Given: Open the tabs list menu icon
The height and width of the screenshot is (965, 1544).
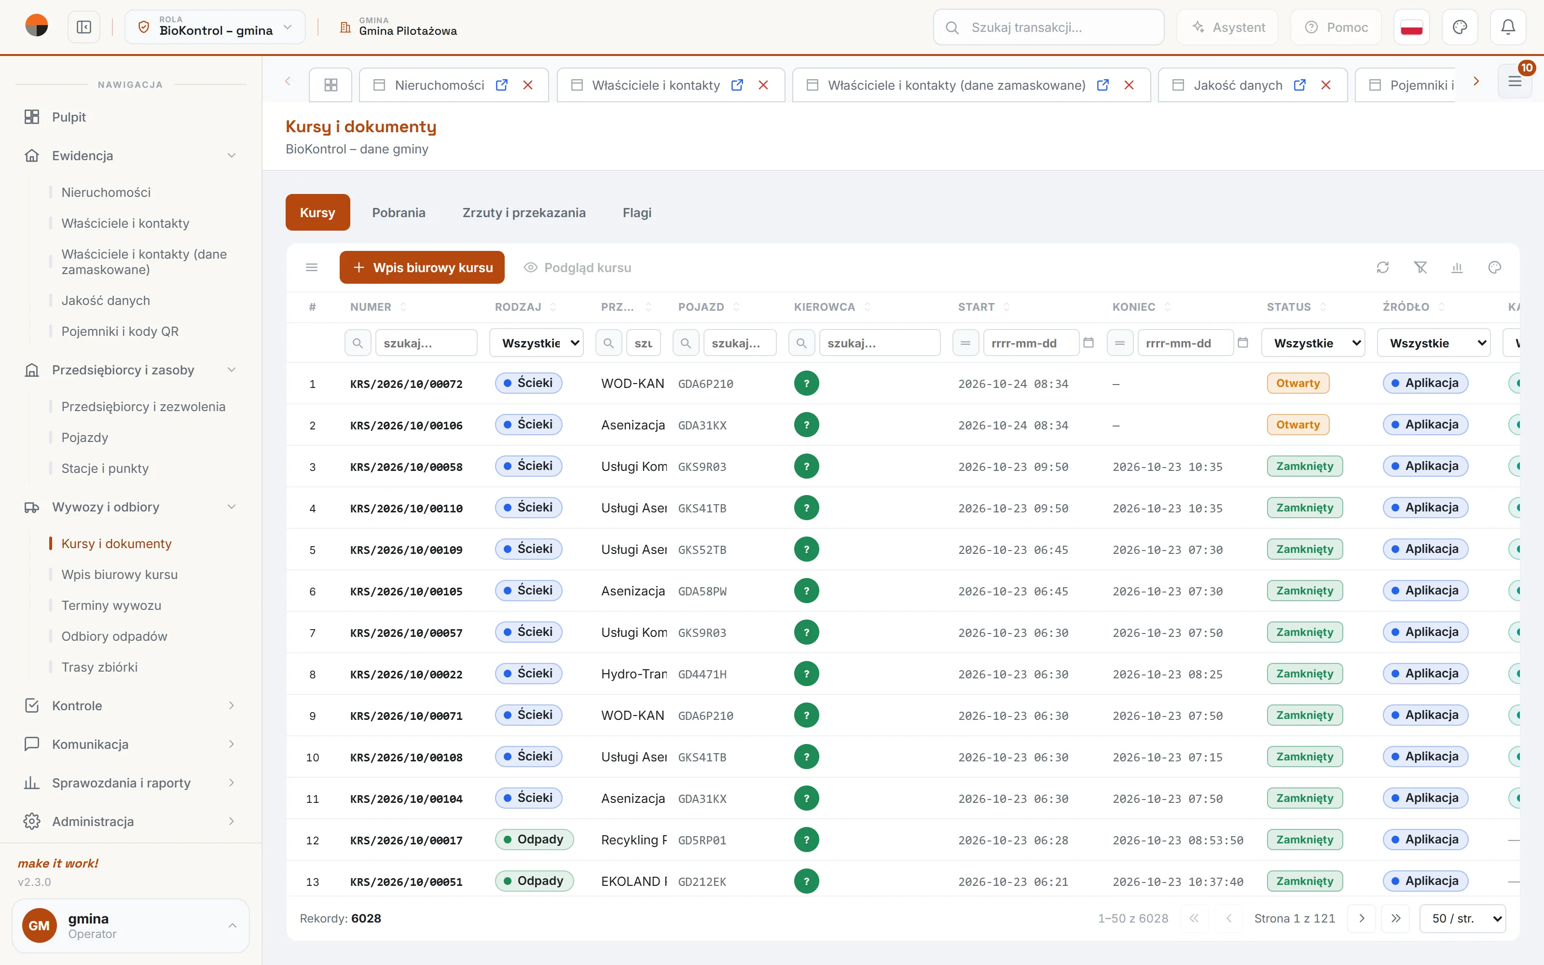Looking at the screenshot, I should point(1515,81).
